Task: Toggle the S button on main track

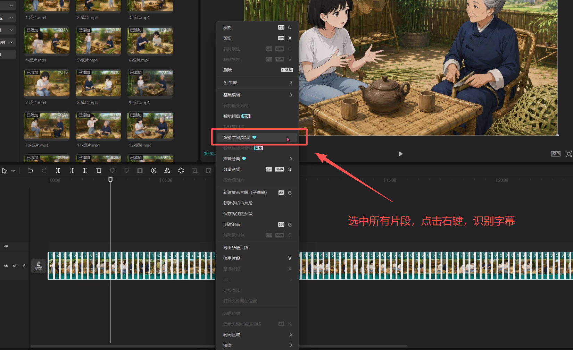Action: 24,266
